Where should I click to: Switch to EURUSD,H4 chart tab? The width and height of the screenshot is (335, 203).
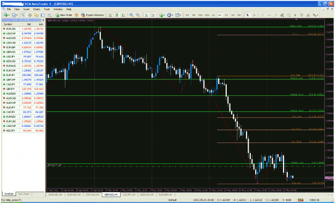pyautogui.click(x=55, y=194)
